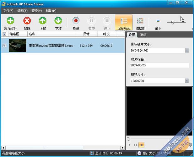Screen dimensions: 194x157
Task: Sort by 名称 column header
Action: [x=51, y=34]
